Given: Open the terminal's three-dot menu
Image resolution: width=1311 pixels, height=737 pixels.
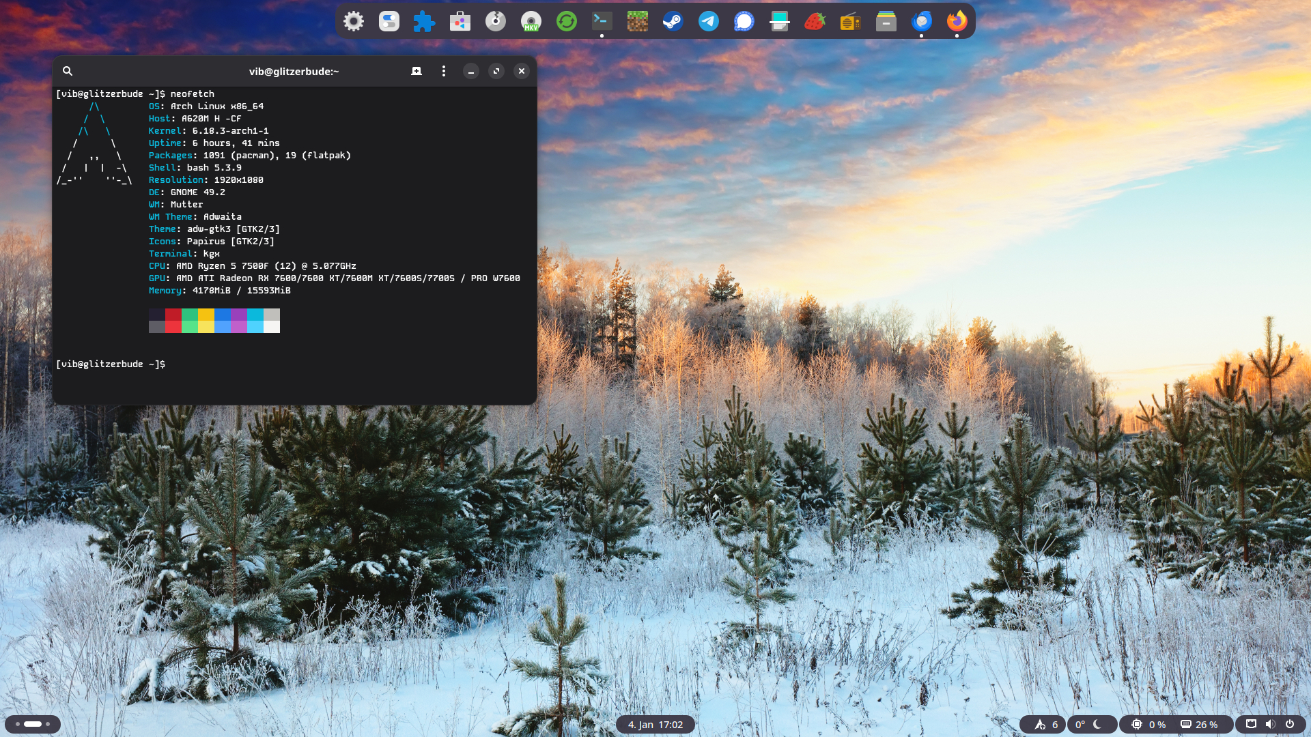Looking at the screenshot, I should [444, 71].
